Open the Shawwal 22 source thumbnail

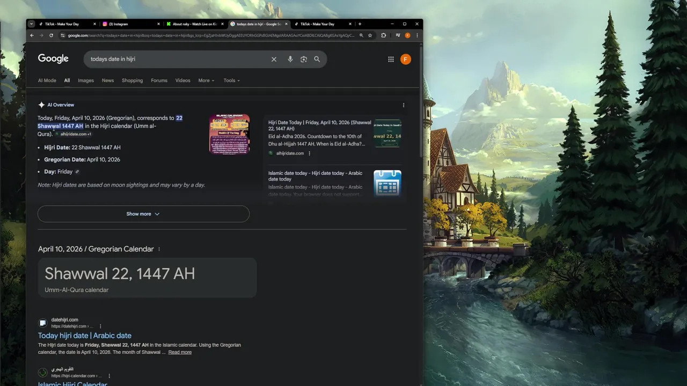point(388,133)
